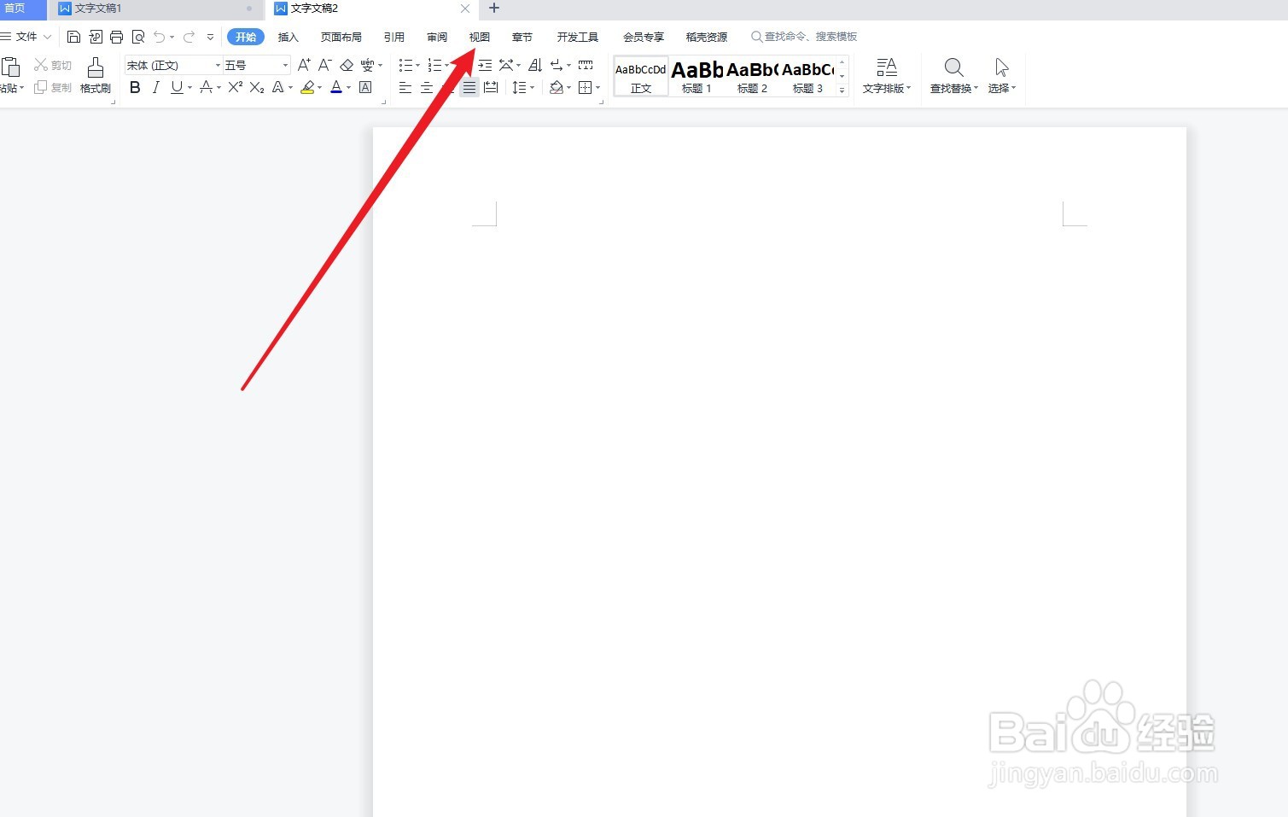Switch to 引用 tab
Viewport: 1288px width, 817px height.
click(x=394, y=37)
